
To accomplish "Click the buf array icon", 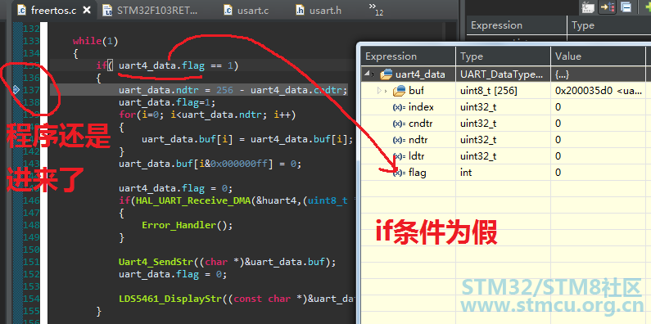I will point(400,91).
